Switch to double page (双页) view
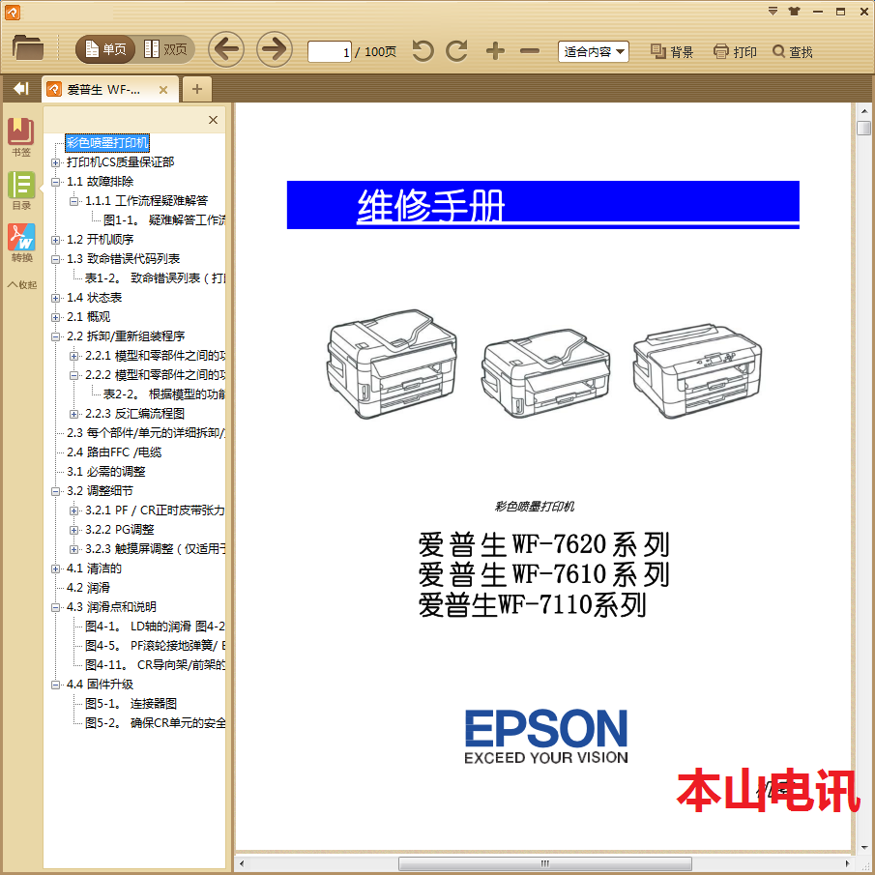Screen dimensions: 875x875 [165, 49]
